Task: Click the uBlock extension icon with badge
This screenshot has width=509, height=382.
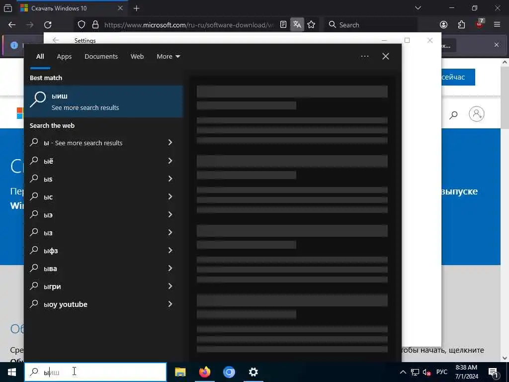Action: 480,24
